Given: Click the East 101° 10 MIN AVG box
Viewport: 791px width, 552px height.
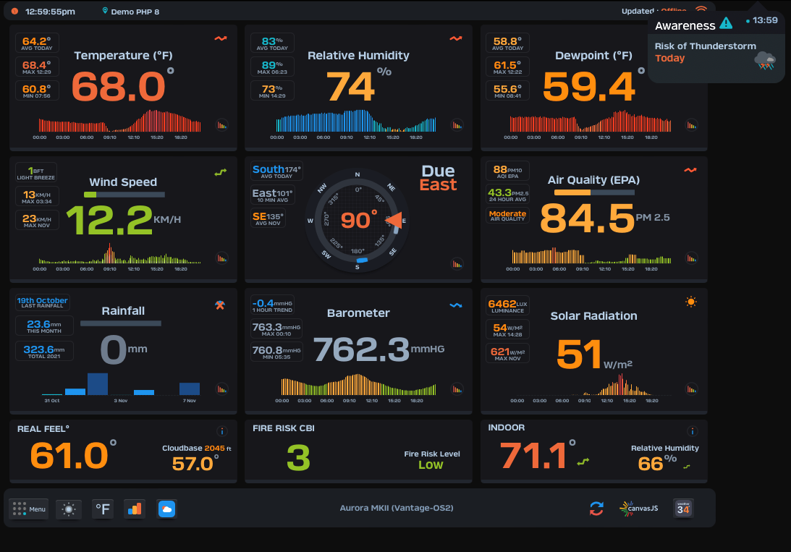Looking at the screenshot, I should pyautogui.click(x=273, y=195).
